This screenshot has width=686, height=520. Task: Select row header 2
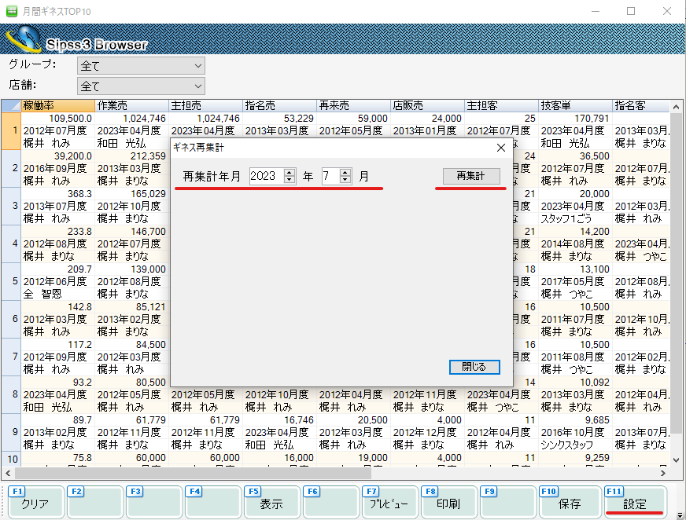pos(11,168)
